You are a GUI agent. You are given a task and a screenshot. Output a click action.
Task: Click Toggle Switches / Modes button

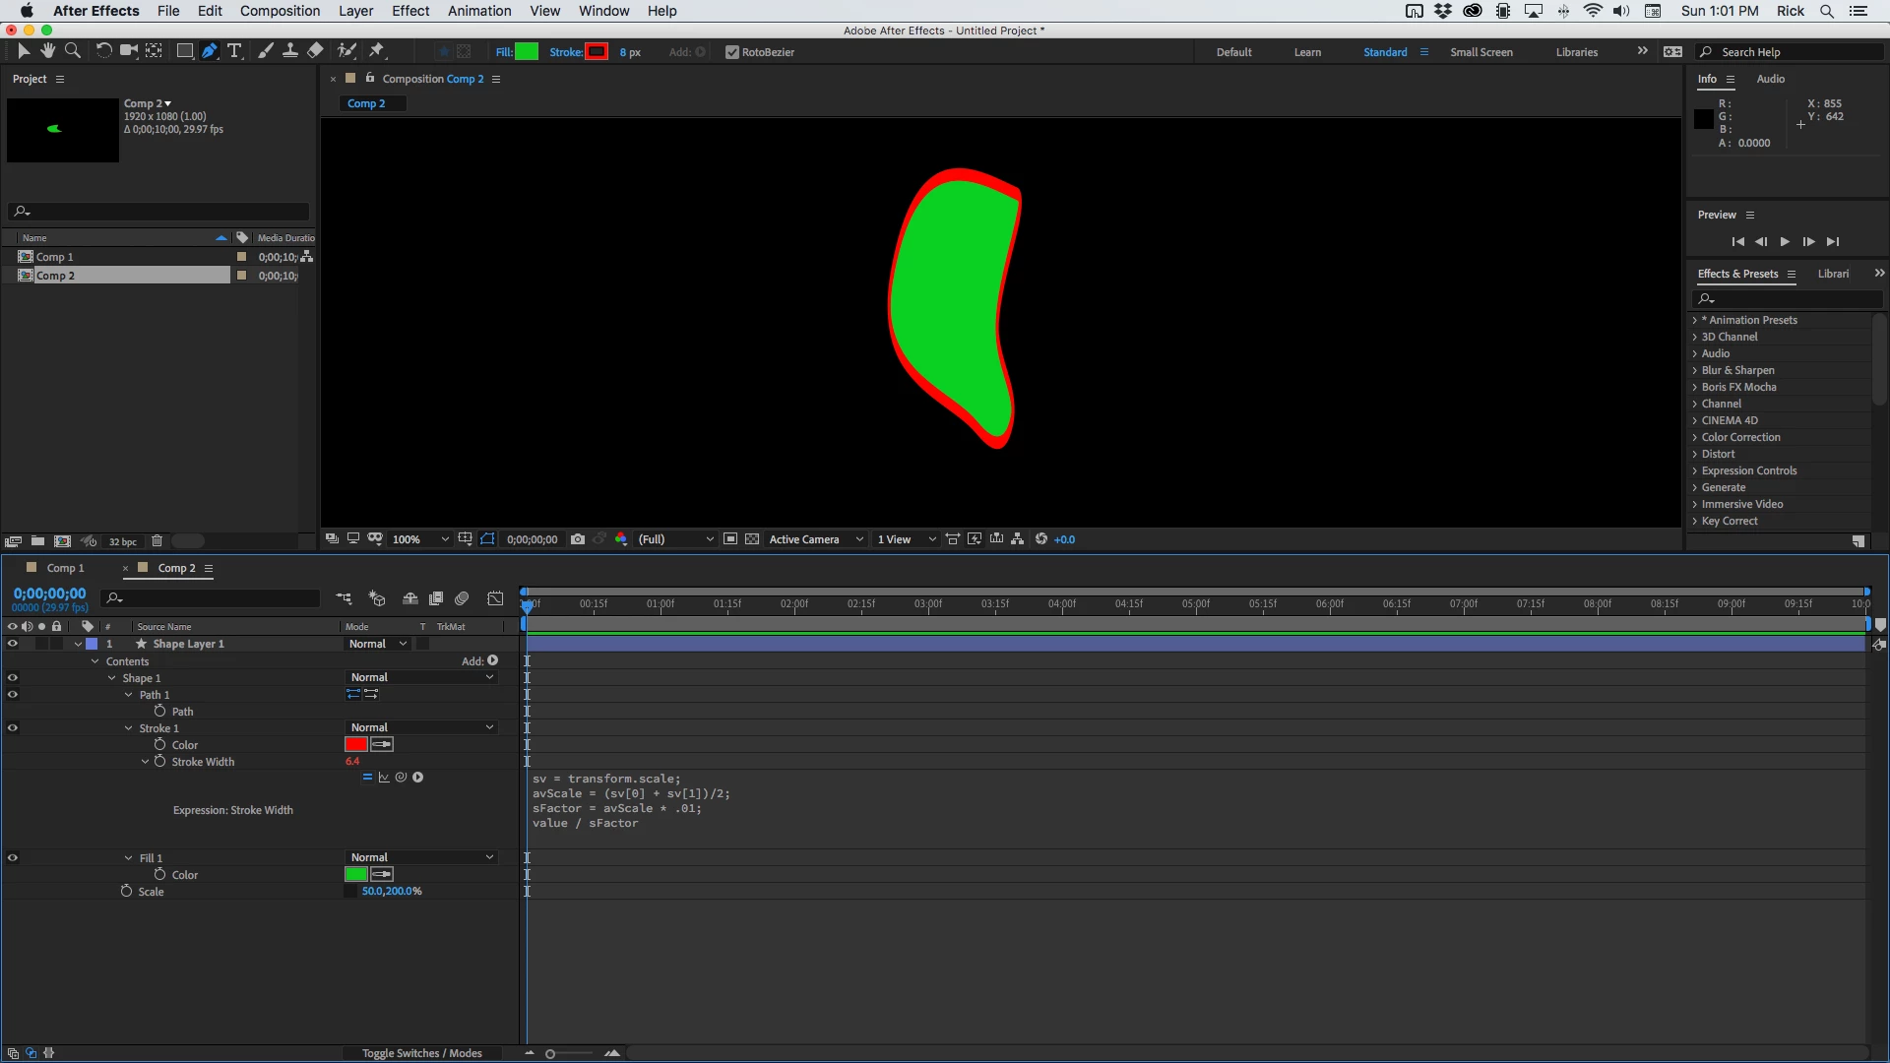[x=421, y=1053]
